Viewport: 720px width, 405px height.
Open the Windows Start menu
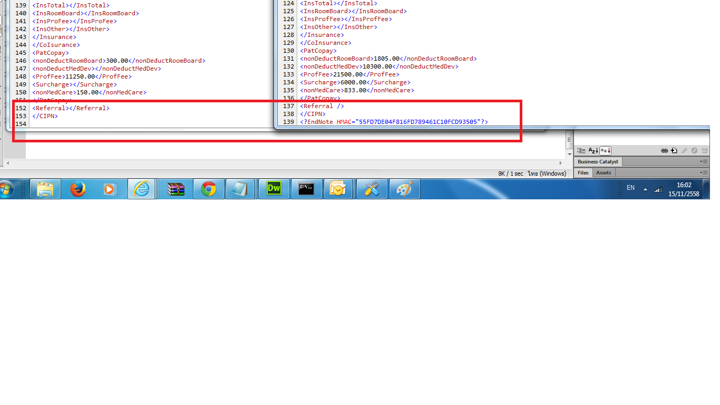(x=5, y=188)
